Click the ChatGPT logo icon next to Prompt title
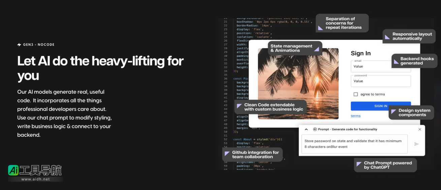Image resolution: width=441 pixels, height=190 pixels. pyautogui.click(x=315, y=129)
